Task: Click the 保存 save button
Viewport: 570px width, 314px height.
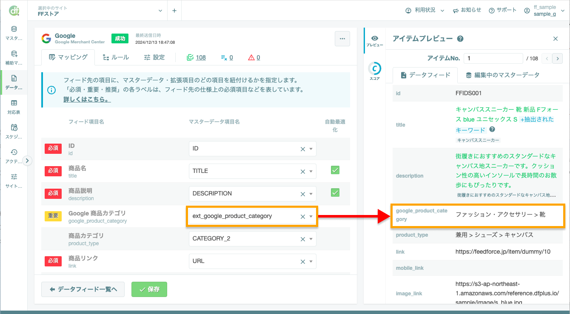Action: pos(149,289)
